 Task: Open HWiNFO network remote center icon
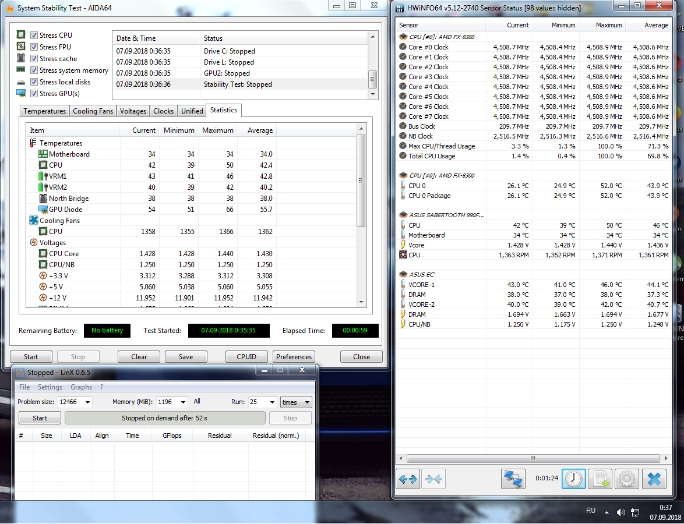[x=513, y=479]
